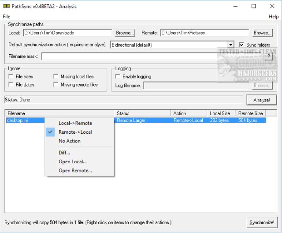The width and height of the screenshot is (282, 233).
Task: Browse for the Remote folder
Action: [263, 33]
